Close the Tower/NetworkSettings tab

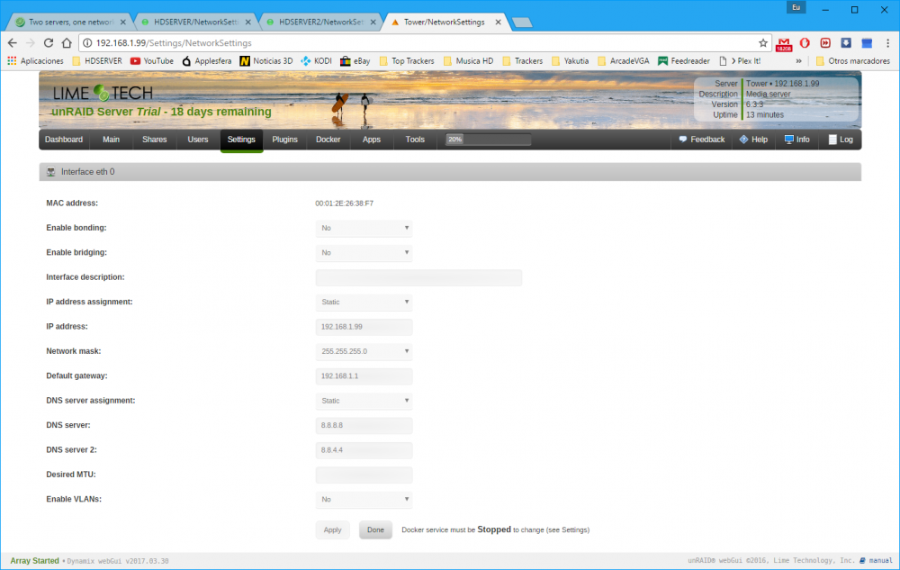click(499, 22)
